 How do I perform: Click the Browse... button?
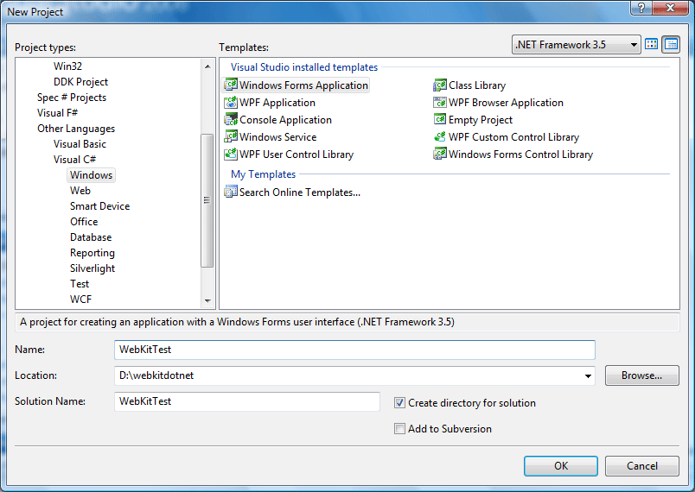pos(641,376)
